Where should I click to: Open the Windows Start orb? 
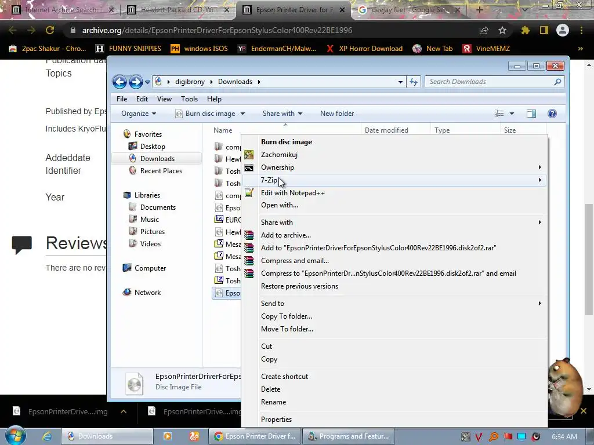click(x=15, y=435)
